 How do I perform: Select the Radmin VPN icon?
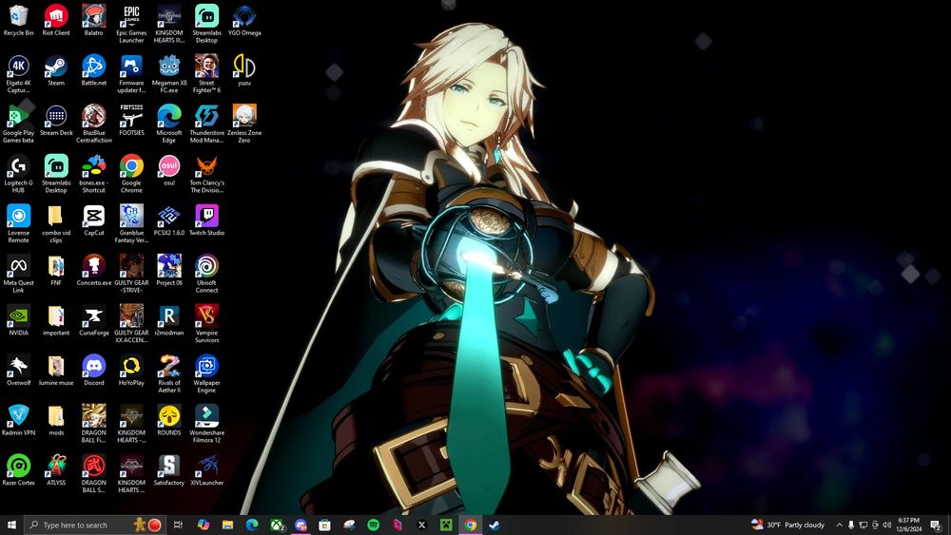[18, 420]
